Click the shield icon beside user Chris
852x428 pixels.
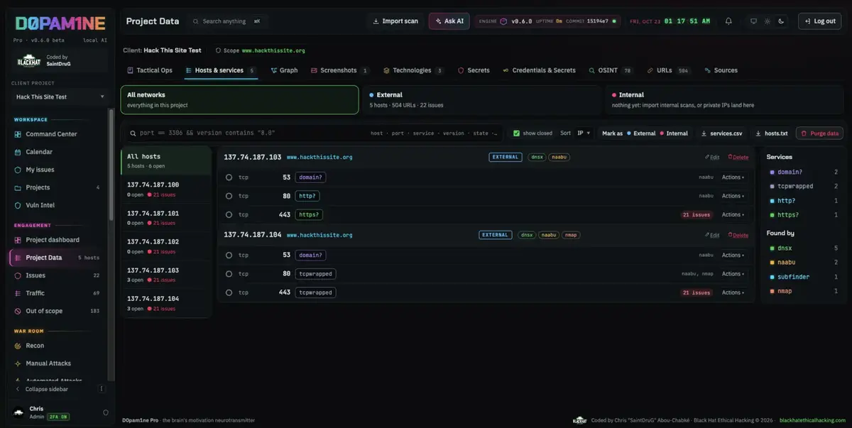(106, 412)
